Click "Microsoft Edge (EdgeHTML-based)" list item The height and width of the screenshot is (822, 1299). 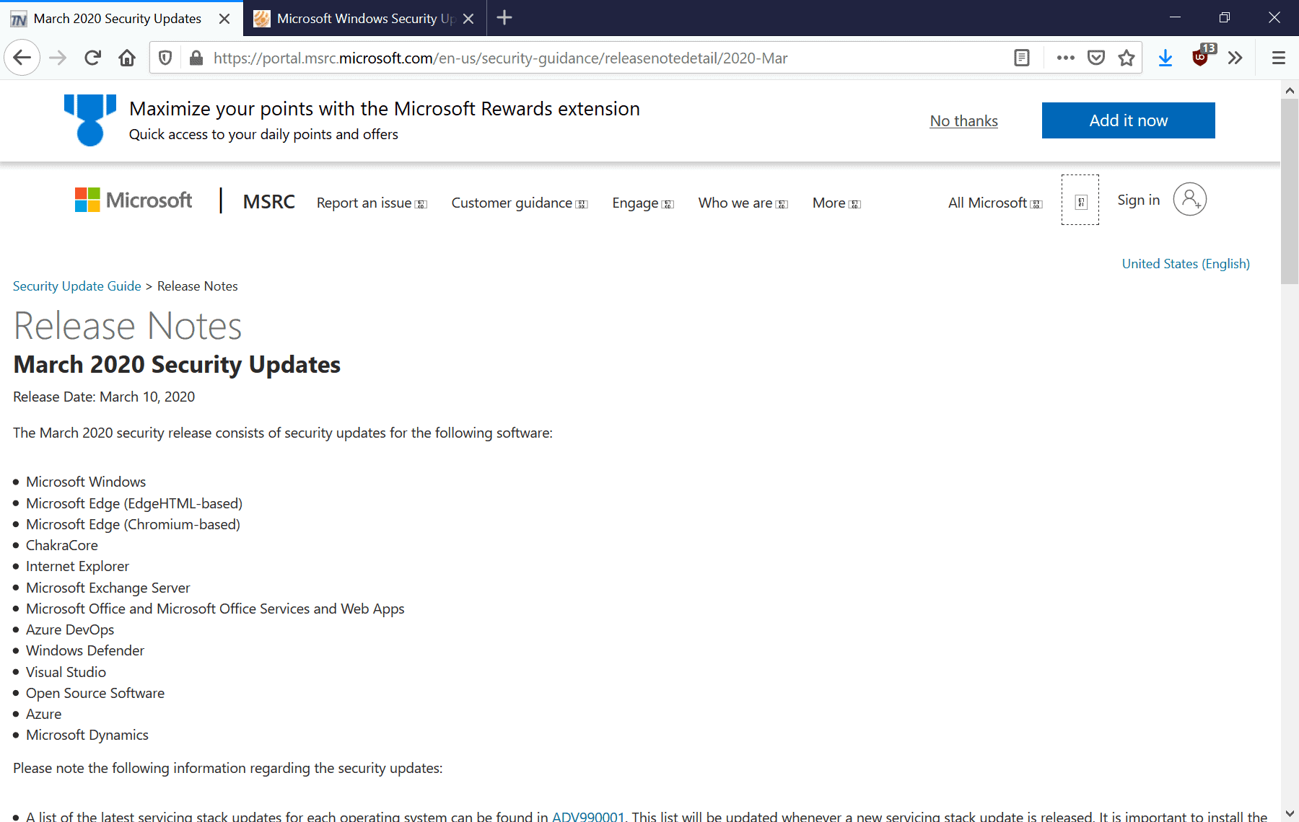134,503
